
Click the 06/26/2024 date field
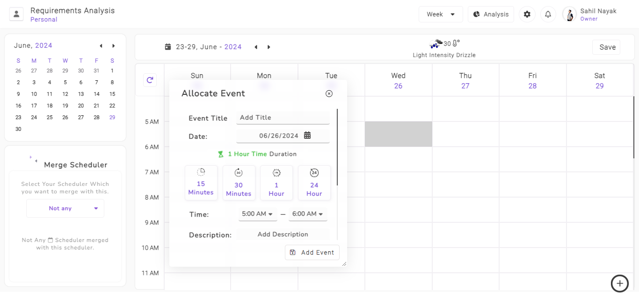283,136
